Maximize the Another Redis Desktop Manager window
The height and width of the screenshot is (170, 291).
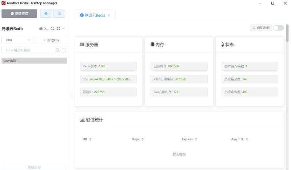tap(272, 3)
